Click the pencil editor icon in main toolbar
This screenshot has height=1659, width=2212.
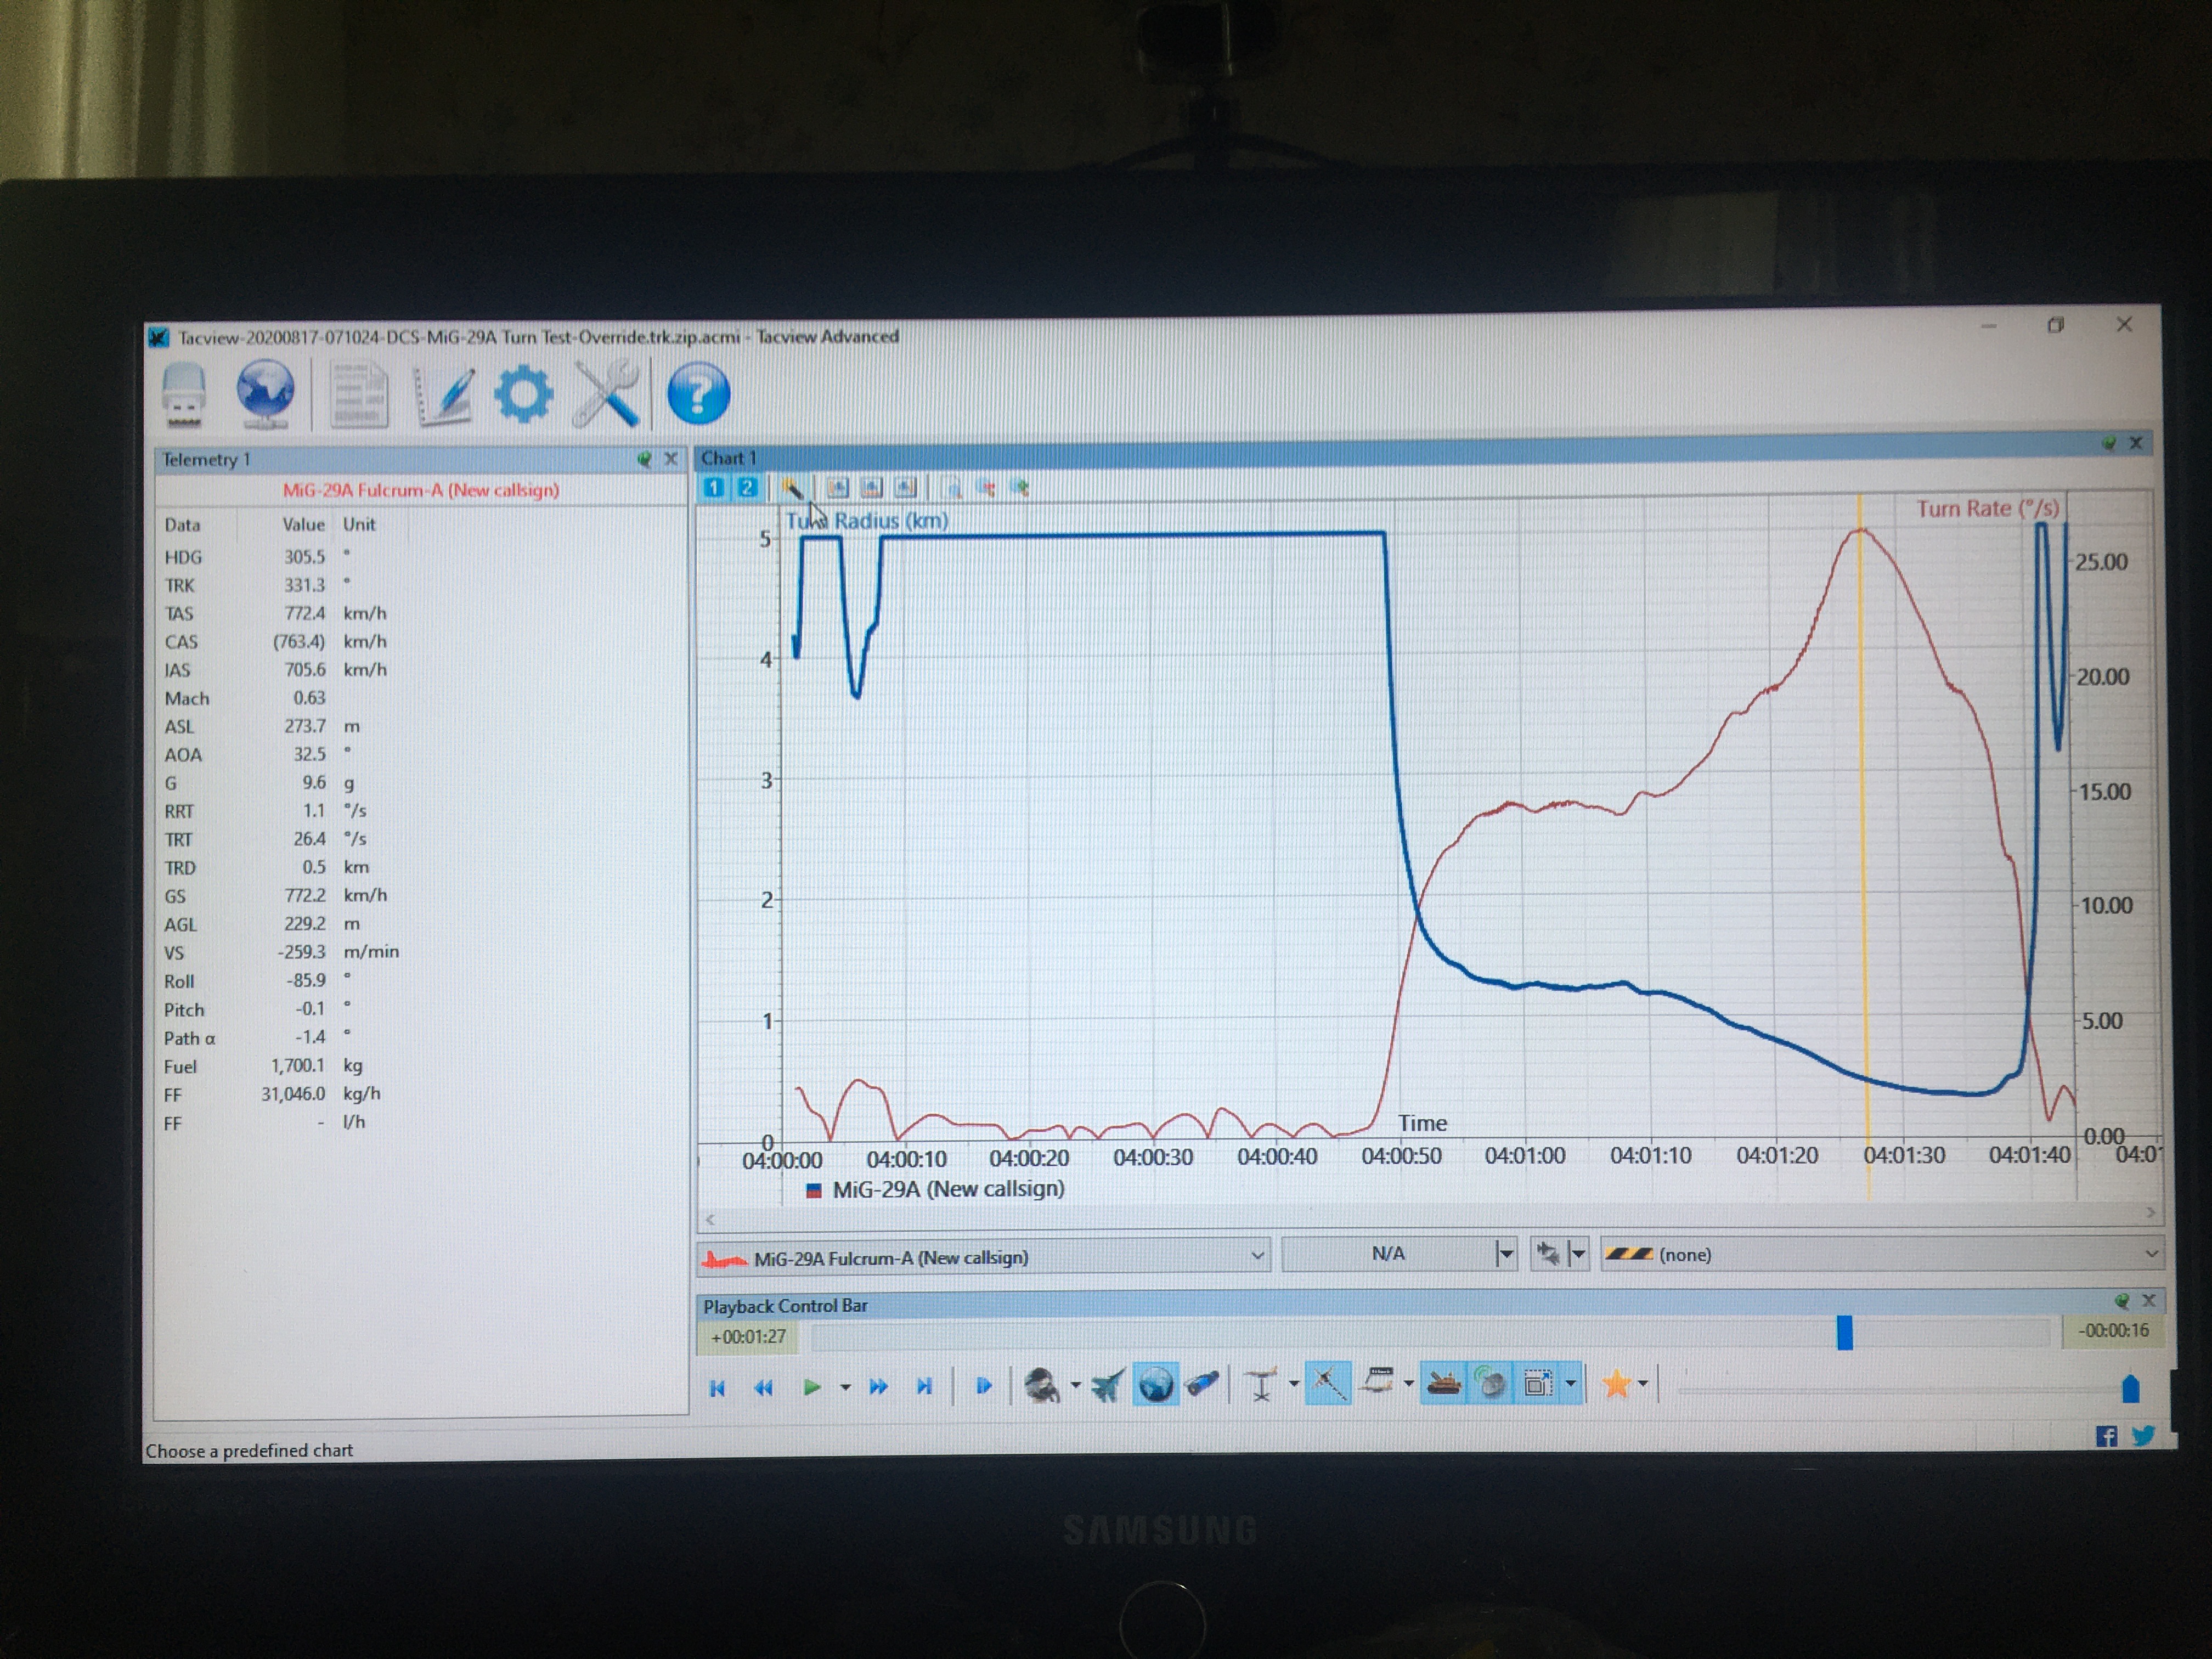[444, 395]
